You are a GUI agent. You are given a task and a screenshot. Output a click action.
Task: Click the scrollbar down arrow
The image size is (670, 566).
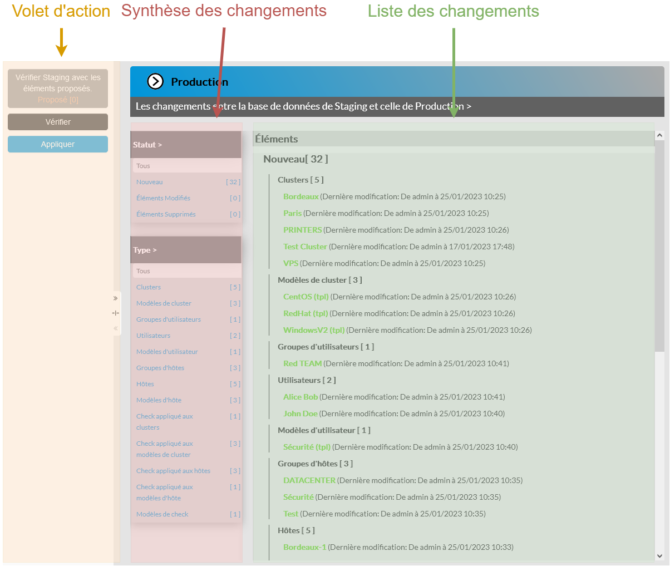click(659, 555)
